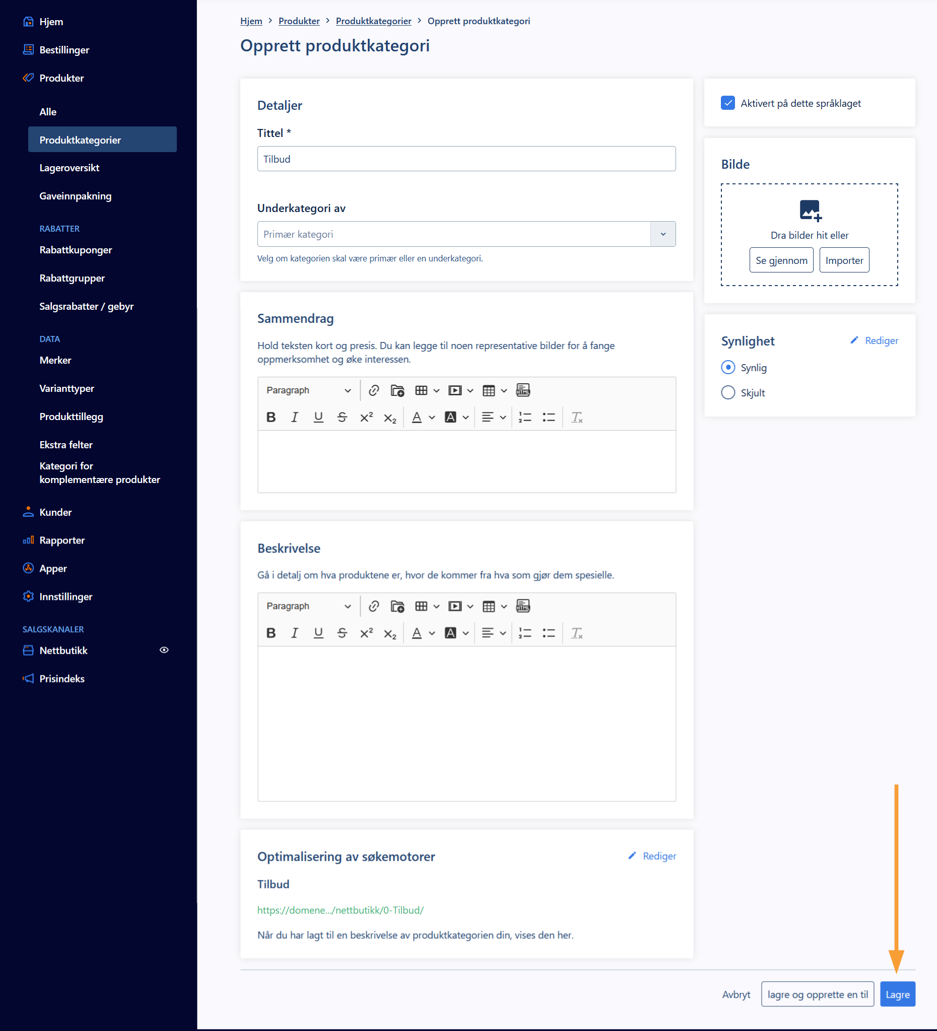Click the Lagre button

pyautogui.click(x=898, y=994)
